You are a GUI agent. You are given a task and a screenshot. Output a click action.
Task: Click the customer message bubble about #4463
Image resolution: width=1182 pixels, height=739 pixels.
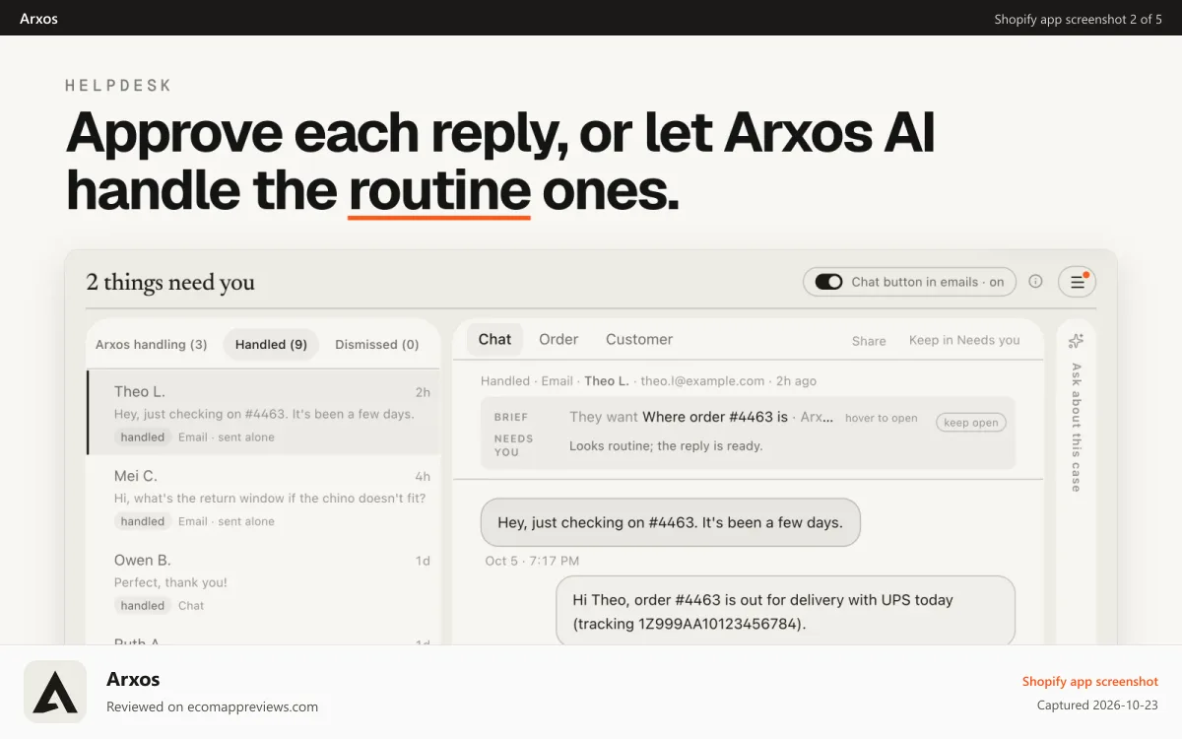click(670, 522)
